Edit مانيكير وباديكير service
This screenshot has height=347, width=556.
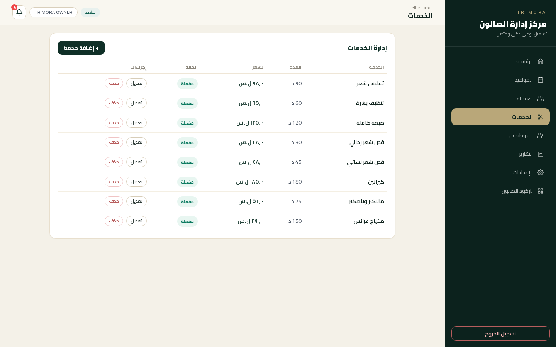(136, 201)
